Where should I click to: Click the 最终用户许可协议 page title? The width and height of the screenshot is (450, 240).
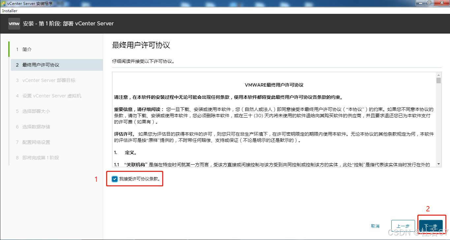141,45
